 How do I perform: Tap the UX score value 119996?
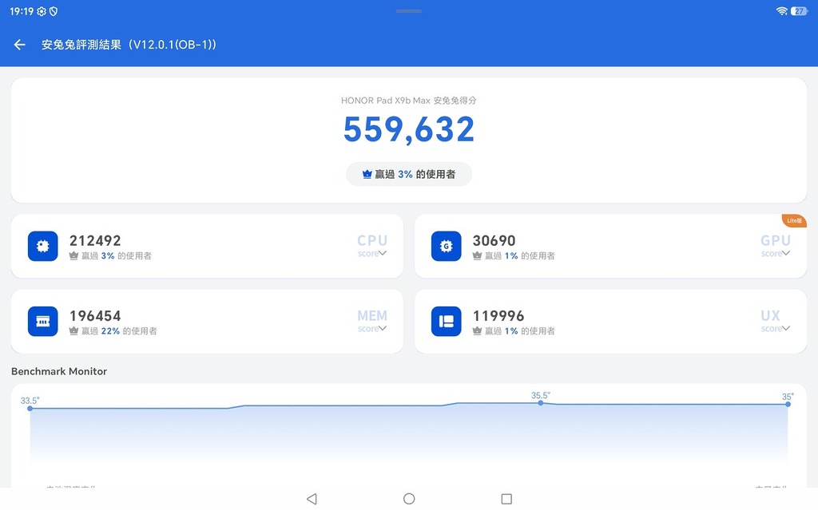(498, 315)
